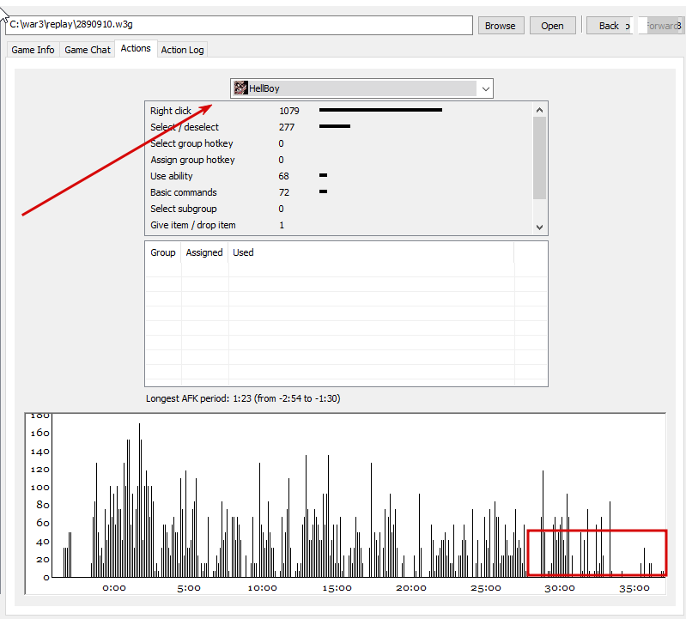Screen dimensions: 686x619
Task: Open the player selection dropdown arrow
Action: pos(485,88)
